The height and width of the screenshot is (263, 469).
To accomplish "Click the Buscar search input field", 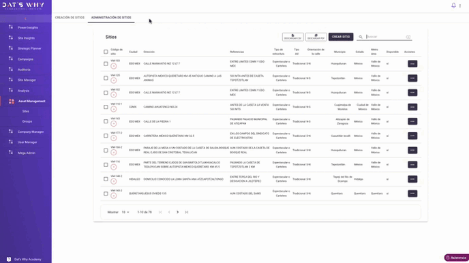I will point(385,37).
